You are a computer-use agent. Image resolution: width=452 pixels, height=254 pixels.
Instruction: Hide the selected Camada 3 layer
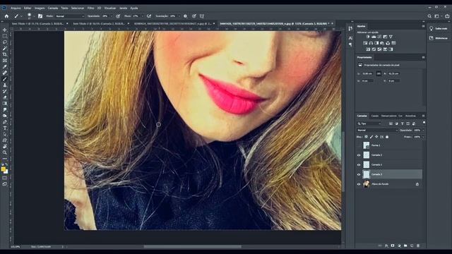pyautogui.click(x=359, y=174)
